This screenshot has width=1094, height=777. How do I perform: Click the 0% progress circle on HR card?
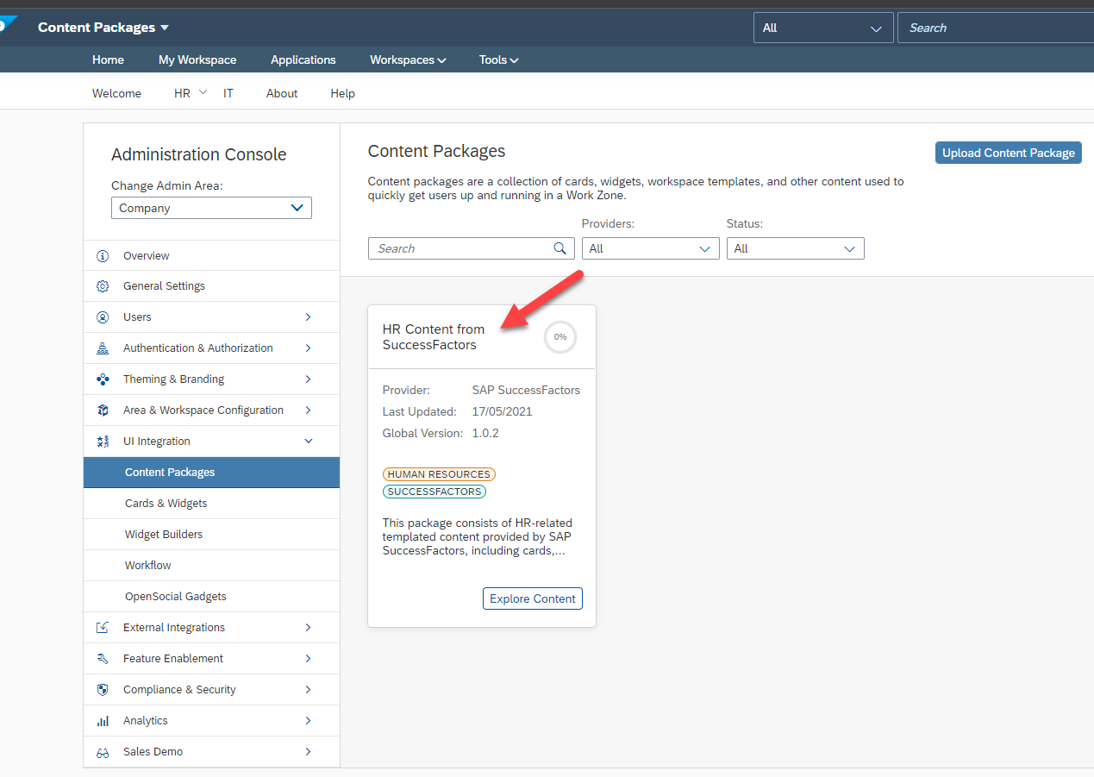(560, 337)
